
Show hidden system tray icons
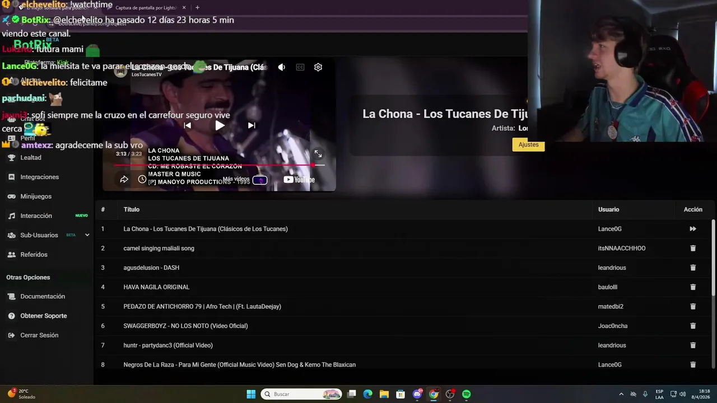coord(621,394)
